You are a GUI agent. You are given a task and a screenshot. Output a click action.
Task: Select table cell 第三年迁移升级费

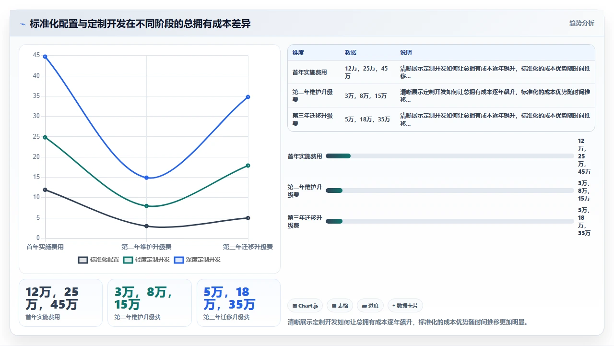click(314, 119)
